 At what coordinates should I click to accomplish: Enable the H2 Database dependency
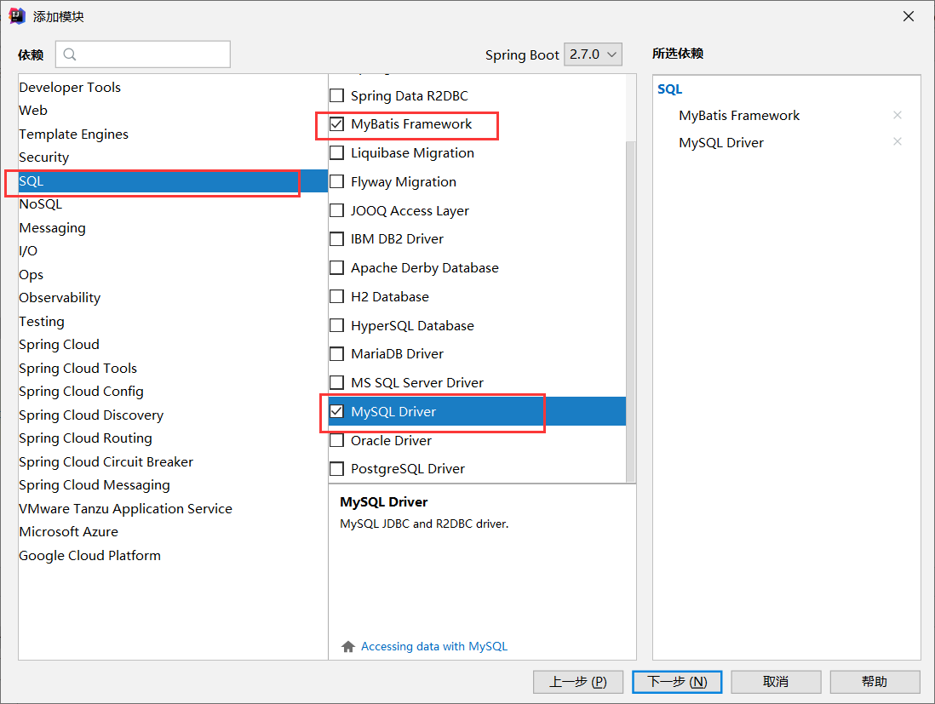[336, 296]
